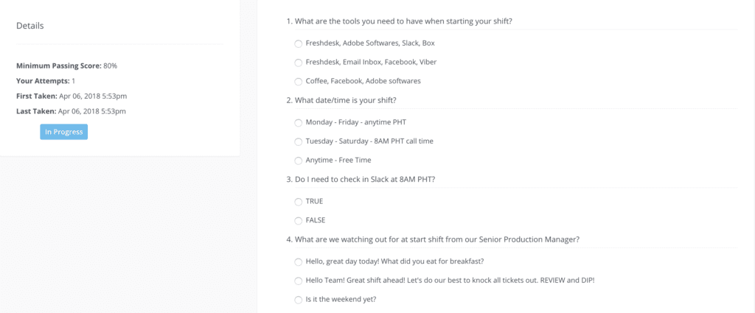This screenshot has width=755, height=313.
Task: Pick "Is it the weekend yet?" option
Action: pos(298,300)
